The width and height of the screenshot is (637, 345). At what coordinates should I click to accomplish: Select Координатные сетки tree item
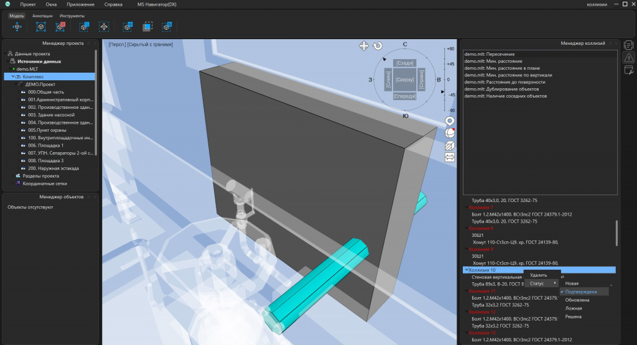[45, 183]
